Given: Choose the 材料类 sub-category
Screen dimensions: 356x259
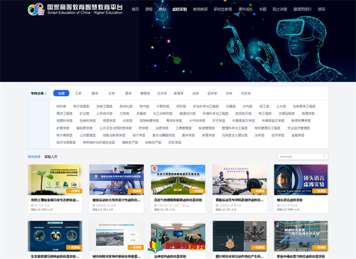Looking at the screenshot, I should [61, 106].
